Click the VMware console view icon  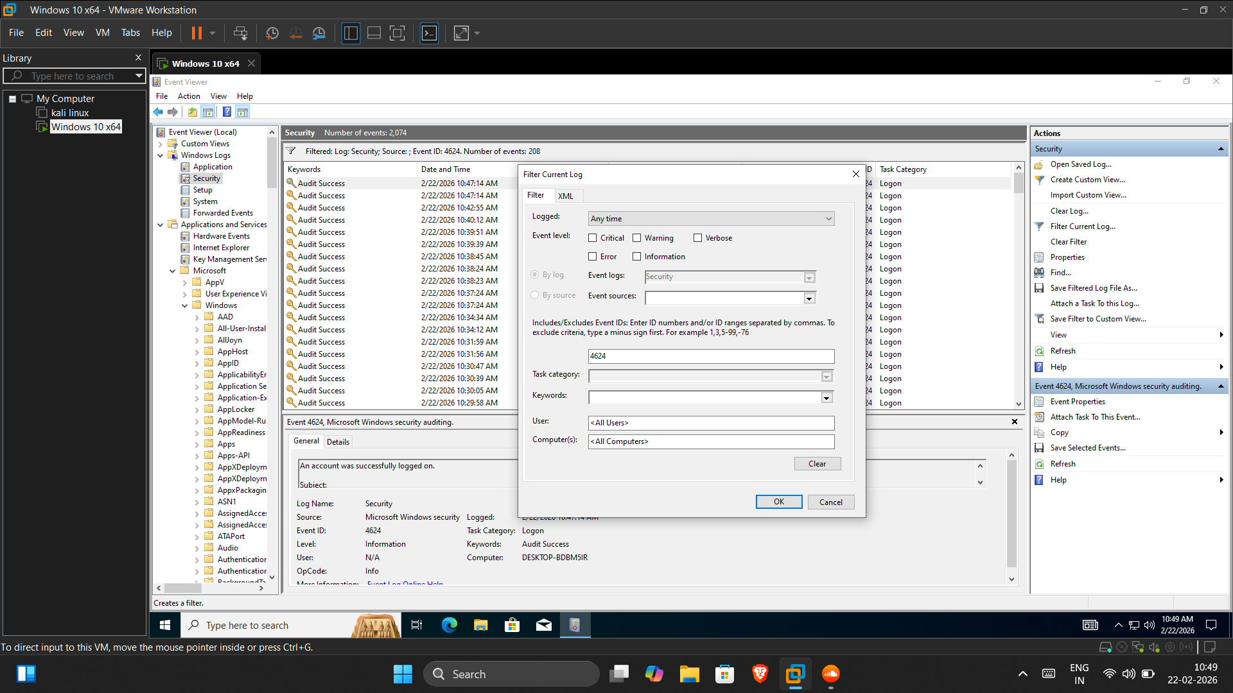(429, 33)
